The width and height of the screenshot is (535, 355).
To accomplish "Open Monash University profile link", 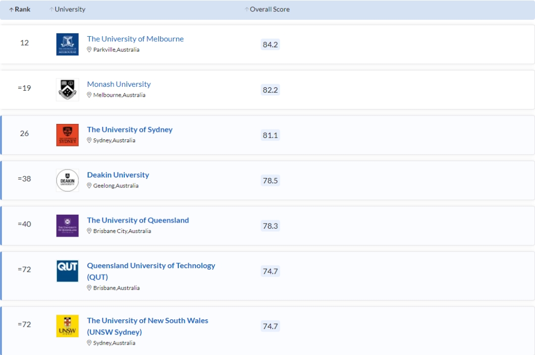I will (x=119, y=84).
